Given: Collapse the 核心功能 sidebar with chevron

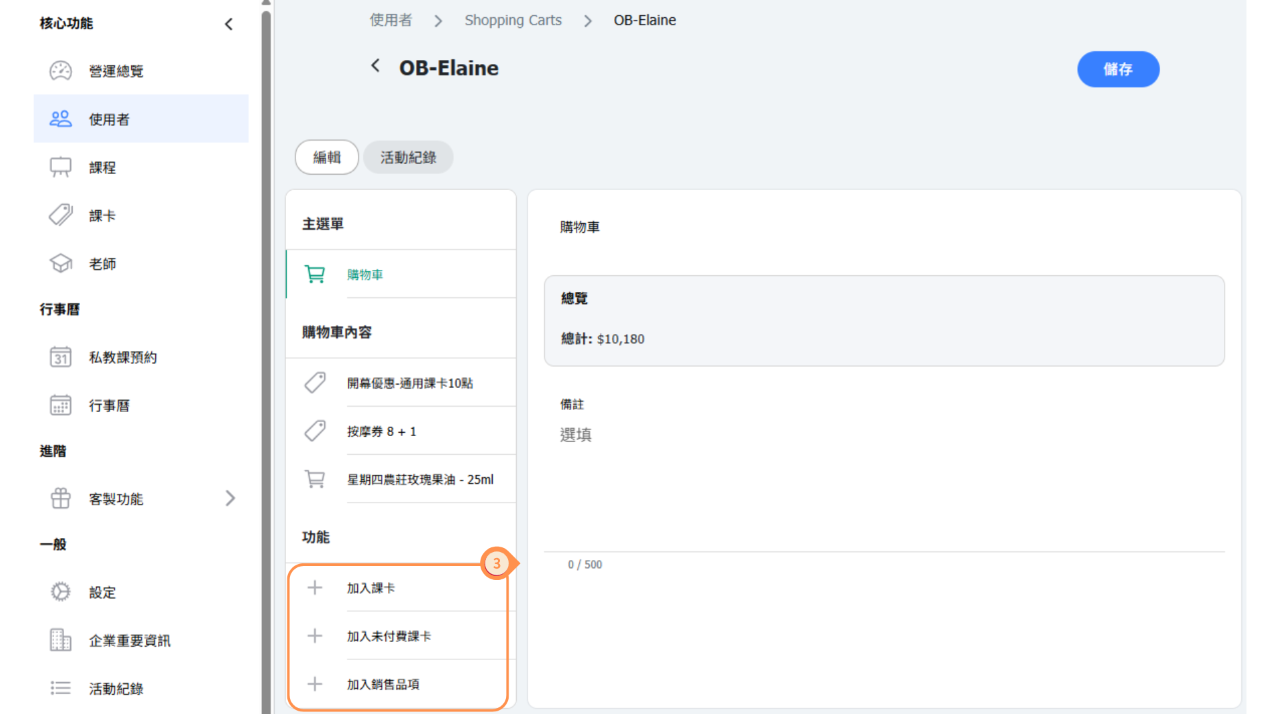Looking at the screenshot, I should point(229,24).
